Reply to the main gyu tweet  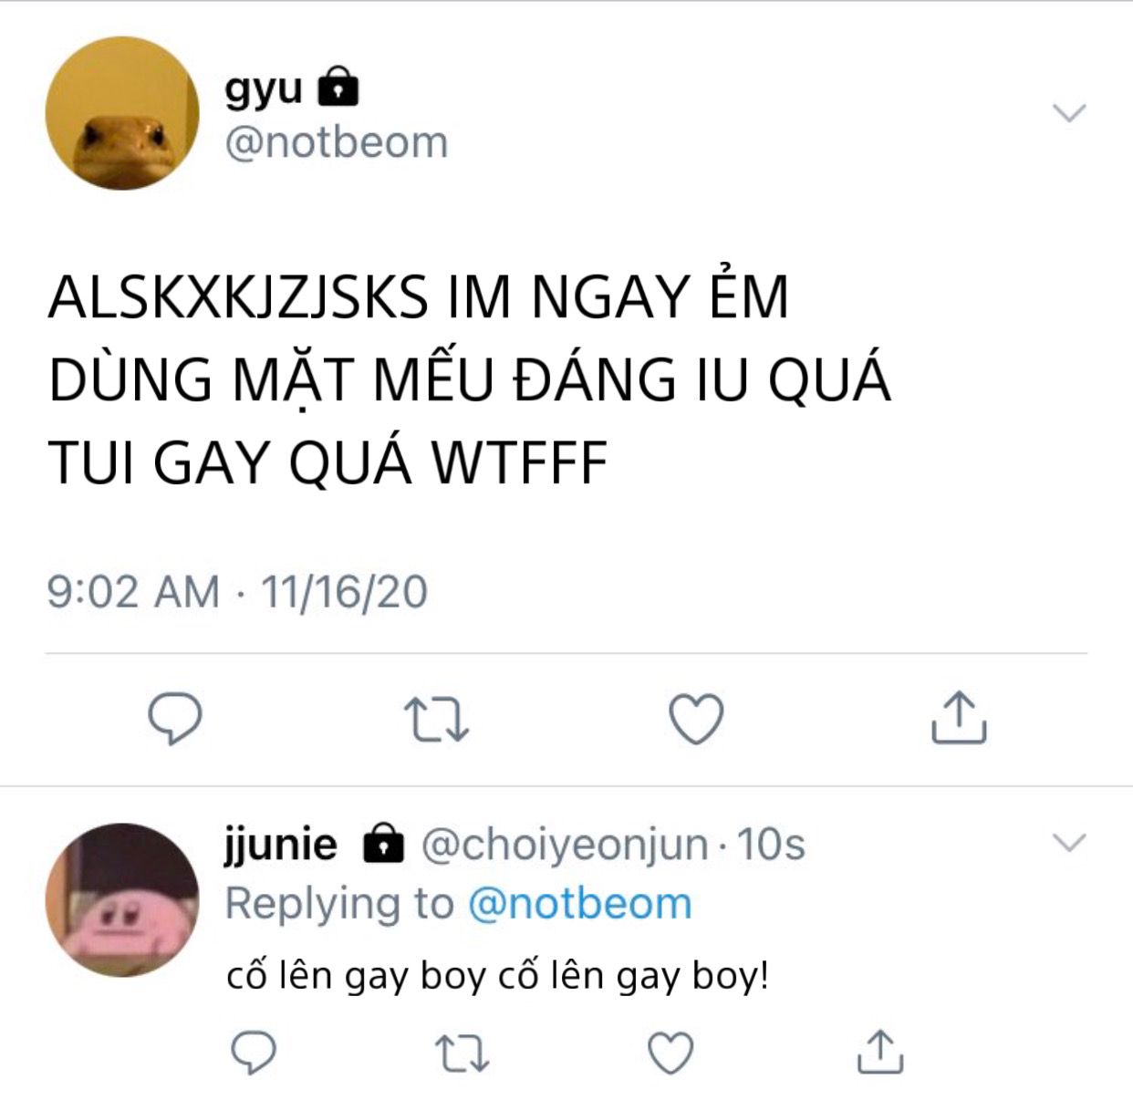click(x=175, y=719)
